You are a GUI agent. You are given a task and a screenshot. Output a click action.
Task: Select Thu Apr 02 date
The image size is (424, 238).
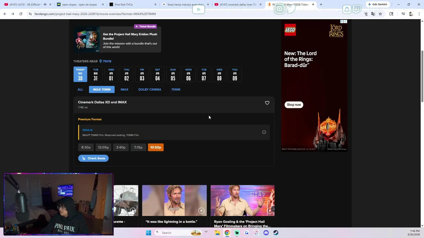click(x=127, y=74)
